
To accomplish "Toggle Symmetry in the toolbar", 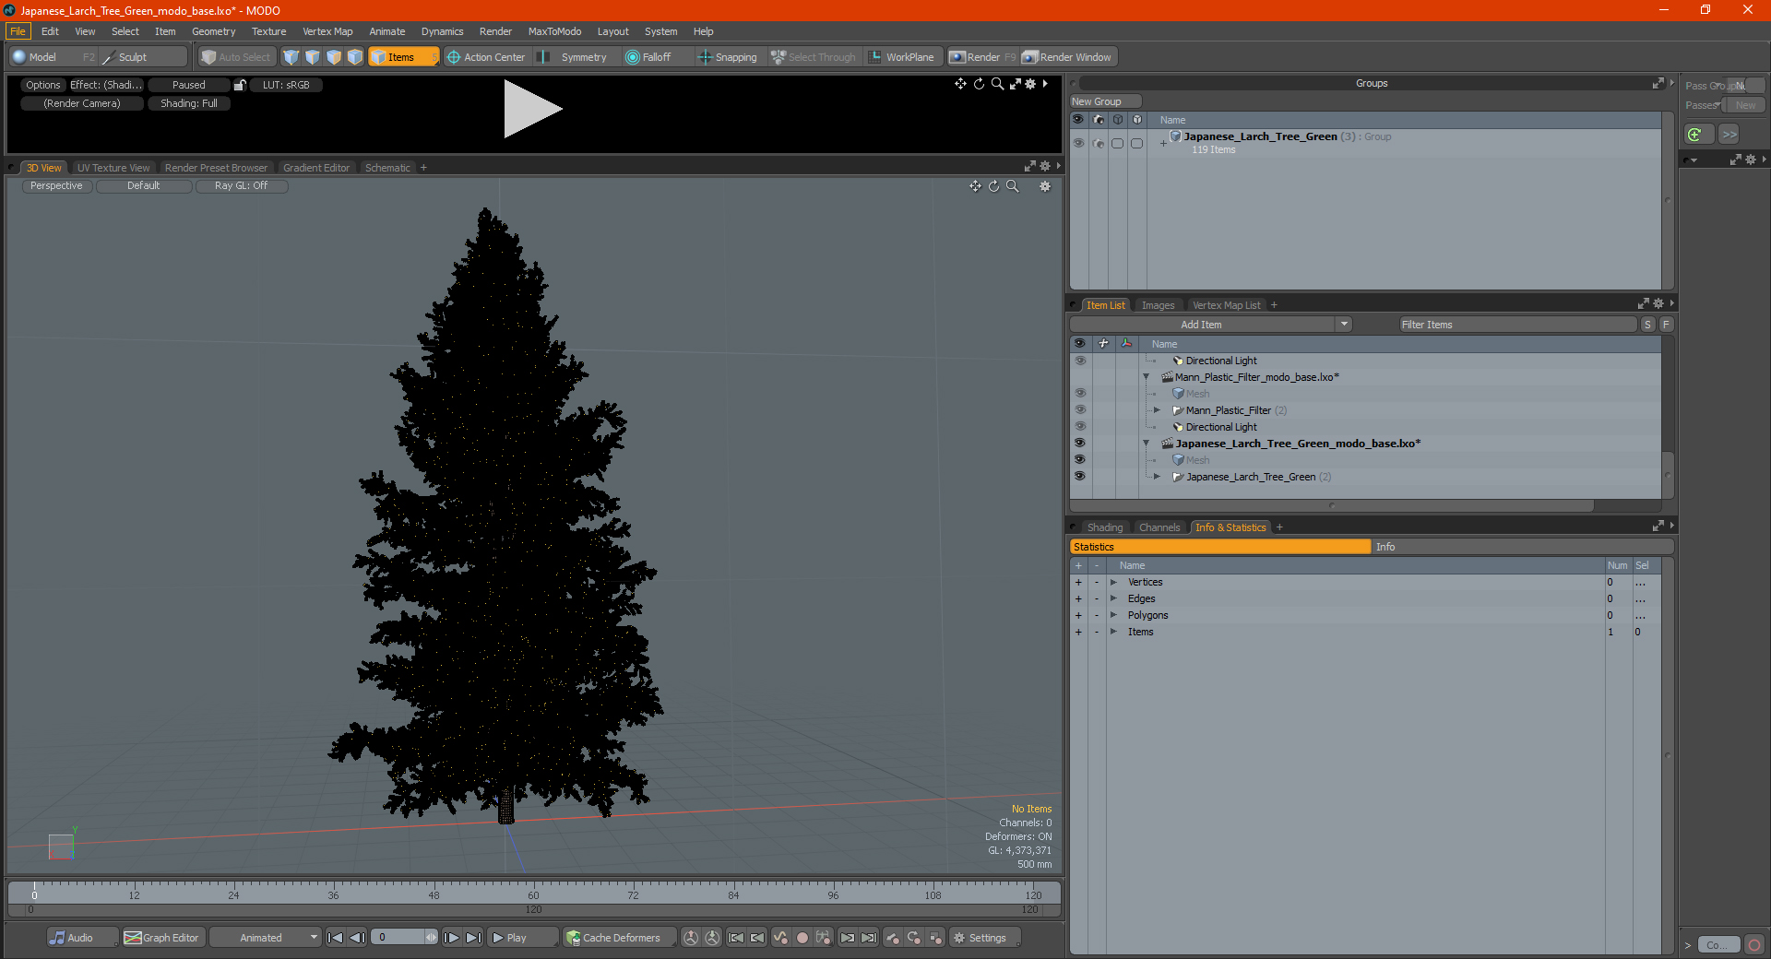I will click(574, 57).
